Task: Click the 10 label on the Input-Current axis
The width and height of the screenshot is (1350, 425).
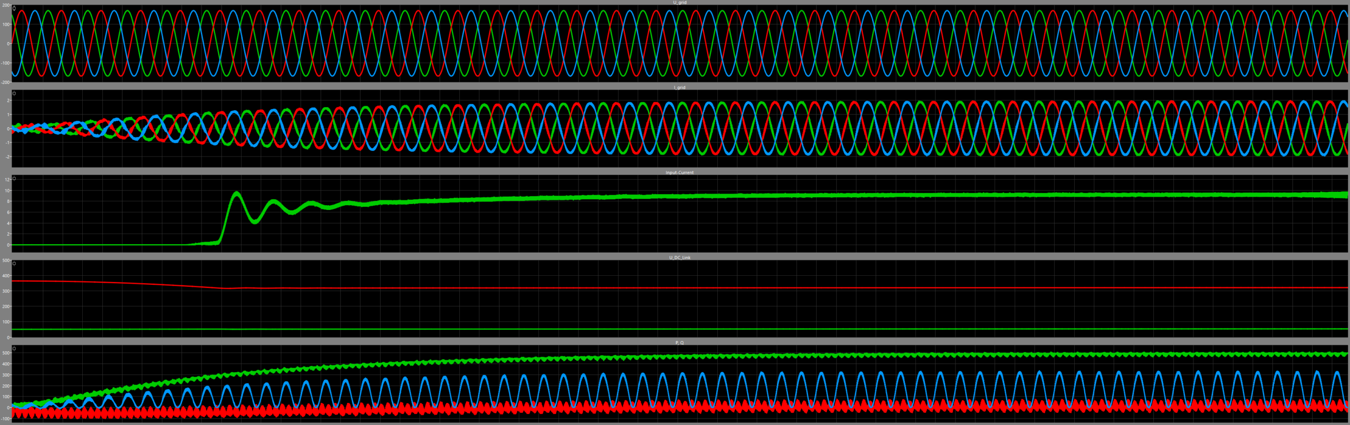Action: pyautogui.click(x=7, y=191)
